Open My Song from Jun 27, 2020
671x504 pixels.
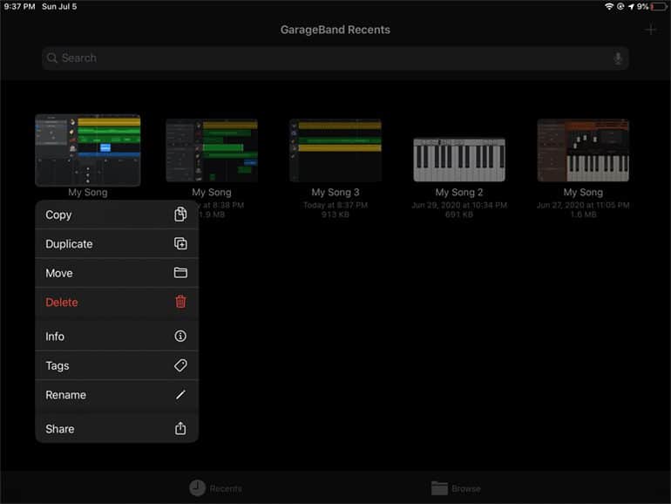[583, 150]
